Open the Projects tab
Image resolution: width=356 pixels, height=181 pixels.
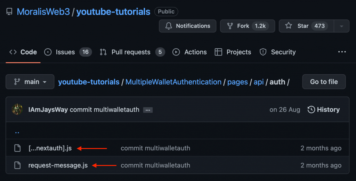click(x=233, y=52)
